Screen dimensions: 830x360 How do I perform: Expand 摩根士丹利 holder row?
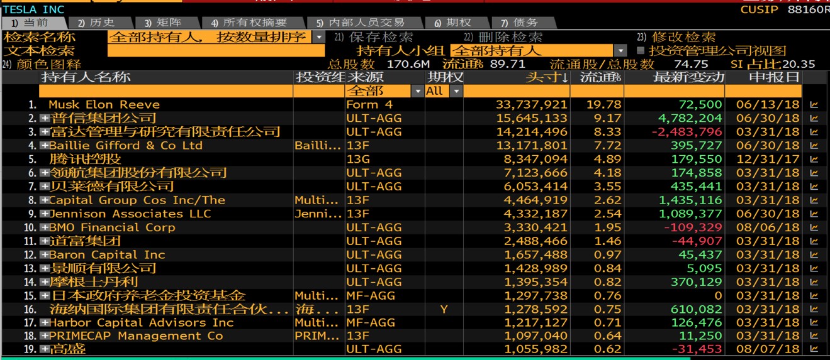coord(45,282)
